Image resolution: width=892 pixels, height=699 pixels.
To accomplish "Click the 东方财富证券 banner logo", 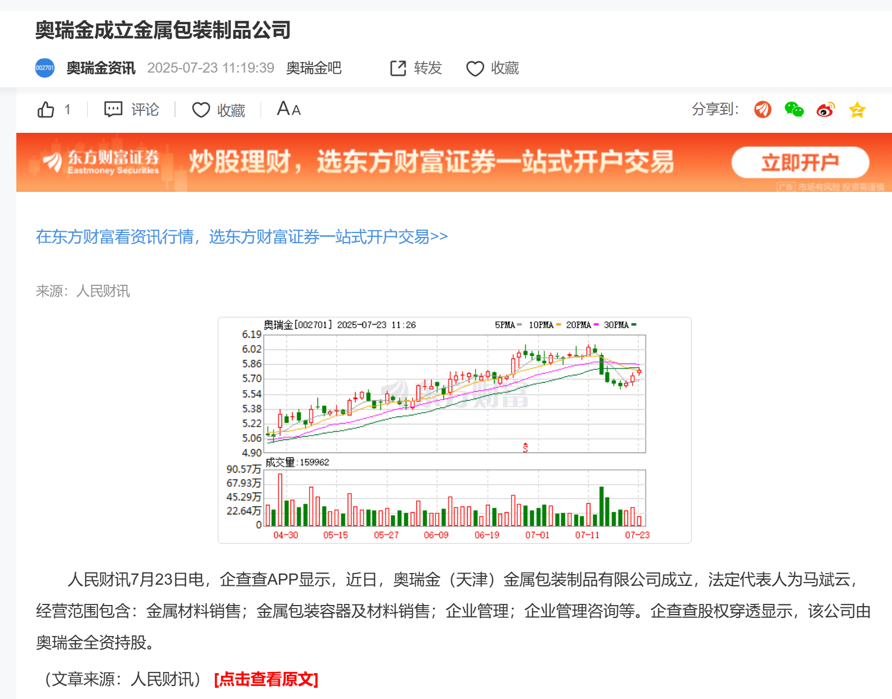I will pos(101,162).
